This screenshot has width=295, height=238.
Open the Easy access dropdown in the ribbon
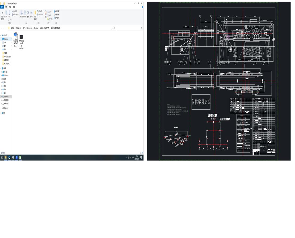coord(40,15)
